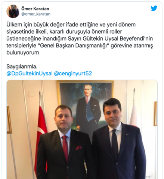Click the gold picture frame at photo's right edge
The width and height of the screenshot is (164, 179).
[x=156, y=114]
